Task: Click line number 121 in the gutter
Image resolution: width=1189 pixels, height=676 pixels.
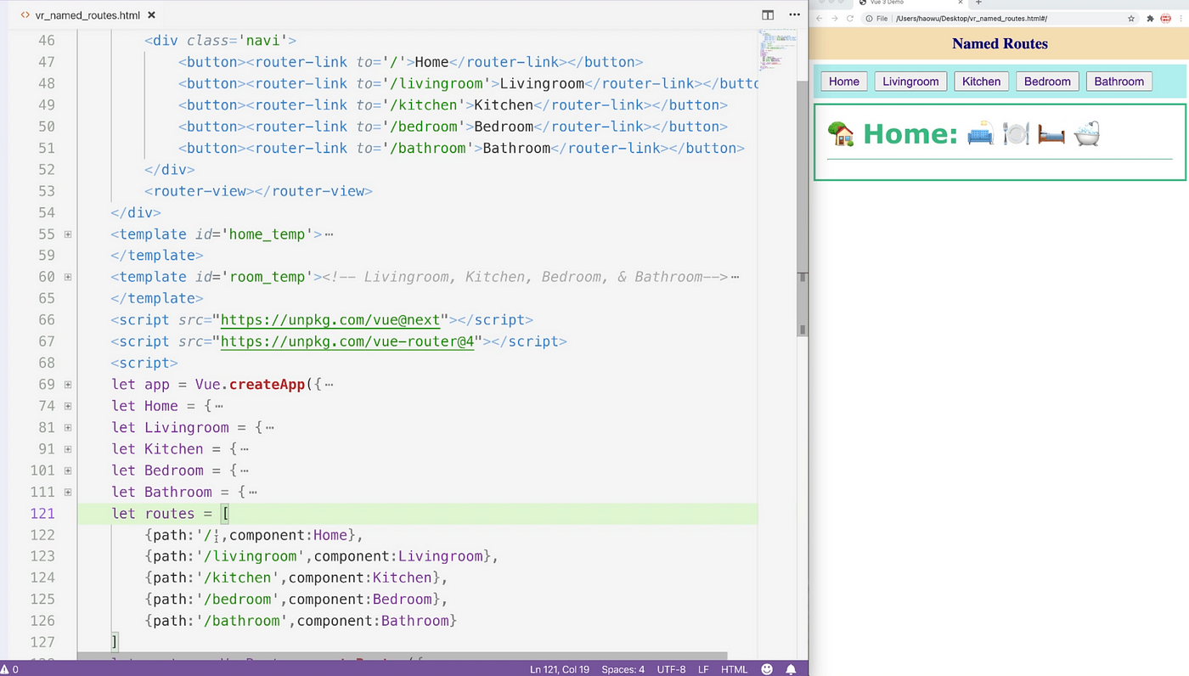Action: click(42, 514)
